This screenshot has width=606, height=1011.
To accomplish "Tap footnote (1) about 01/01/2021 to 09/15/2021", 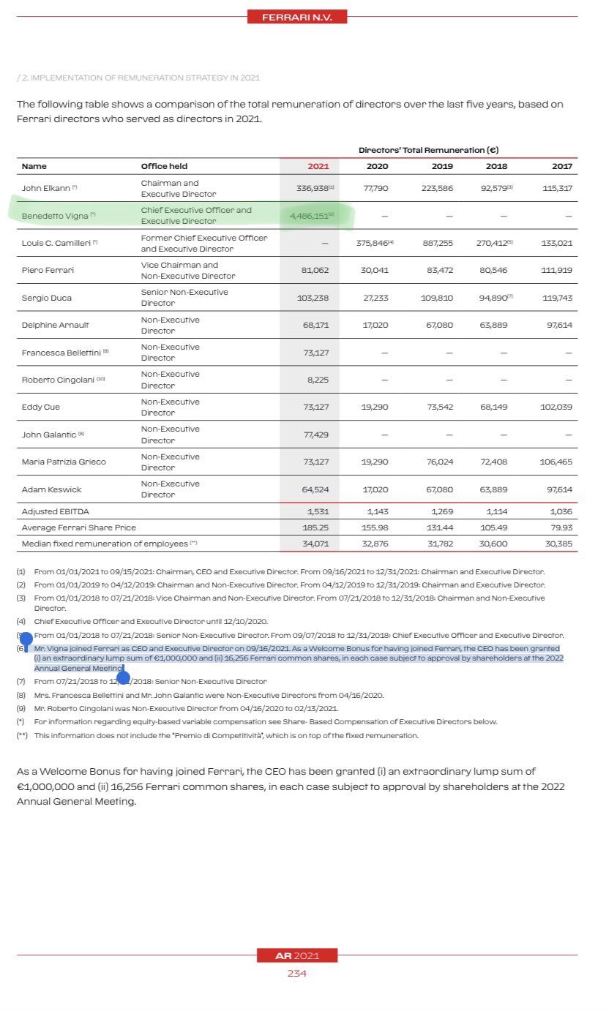I will (x=281, y=571).
